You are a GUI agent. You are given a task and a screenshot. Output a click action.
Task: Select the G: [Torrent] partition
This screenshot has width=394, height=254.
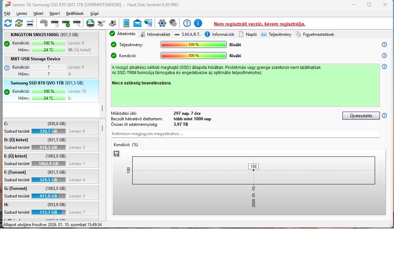[51, 192]
